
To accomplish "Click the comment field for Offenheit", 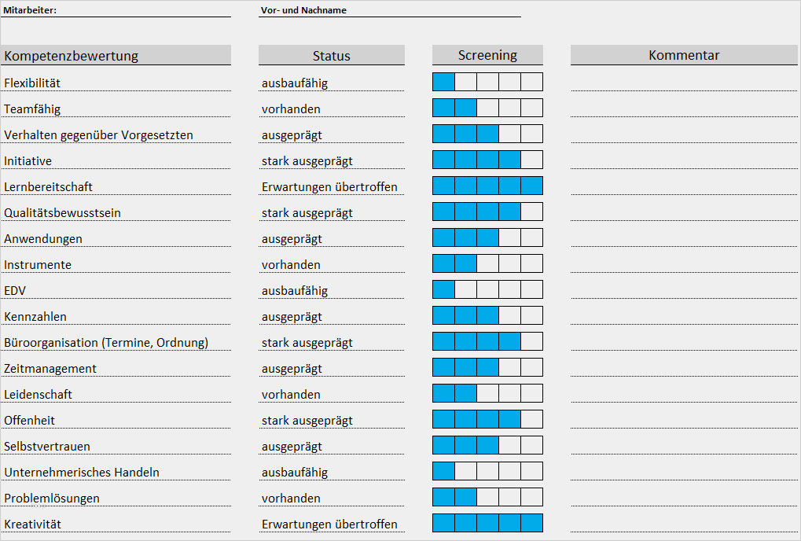I will 683,420.
